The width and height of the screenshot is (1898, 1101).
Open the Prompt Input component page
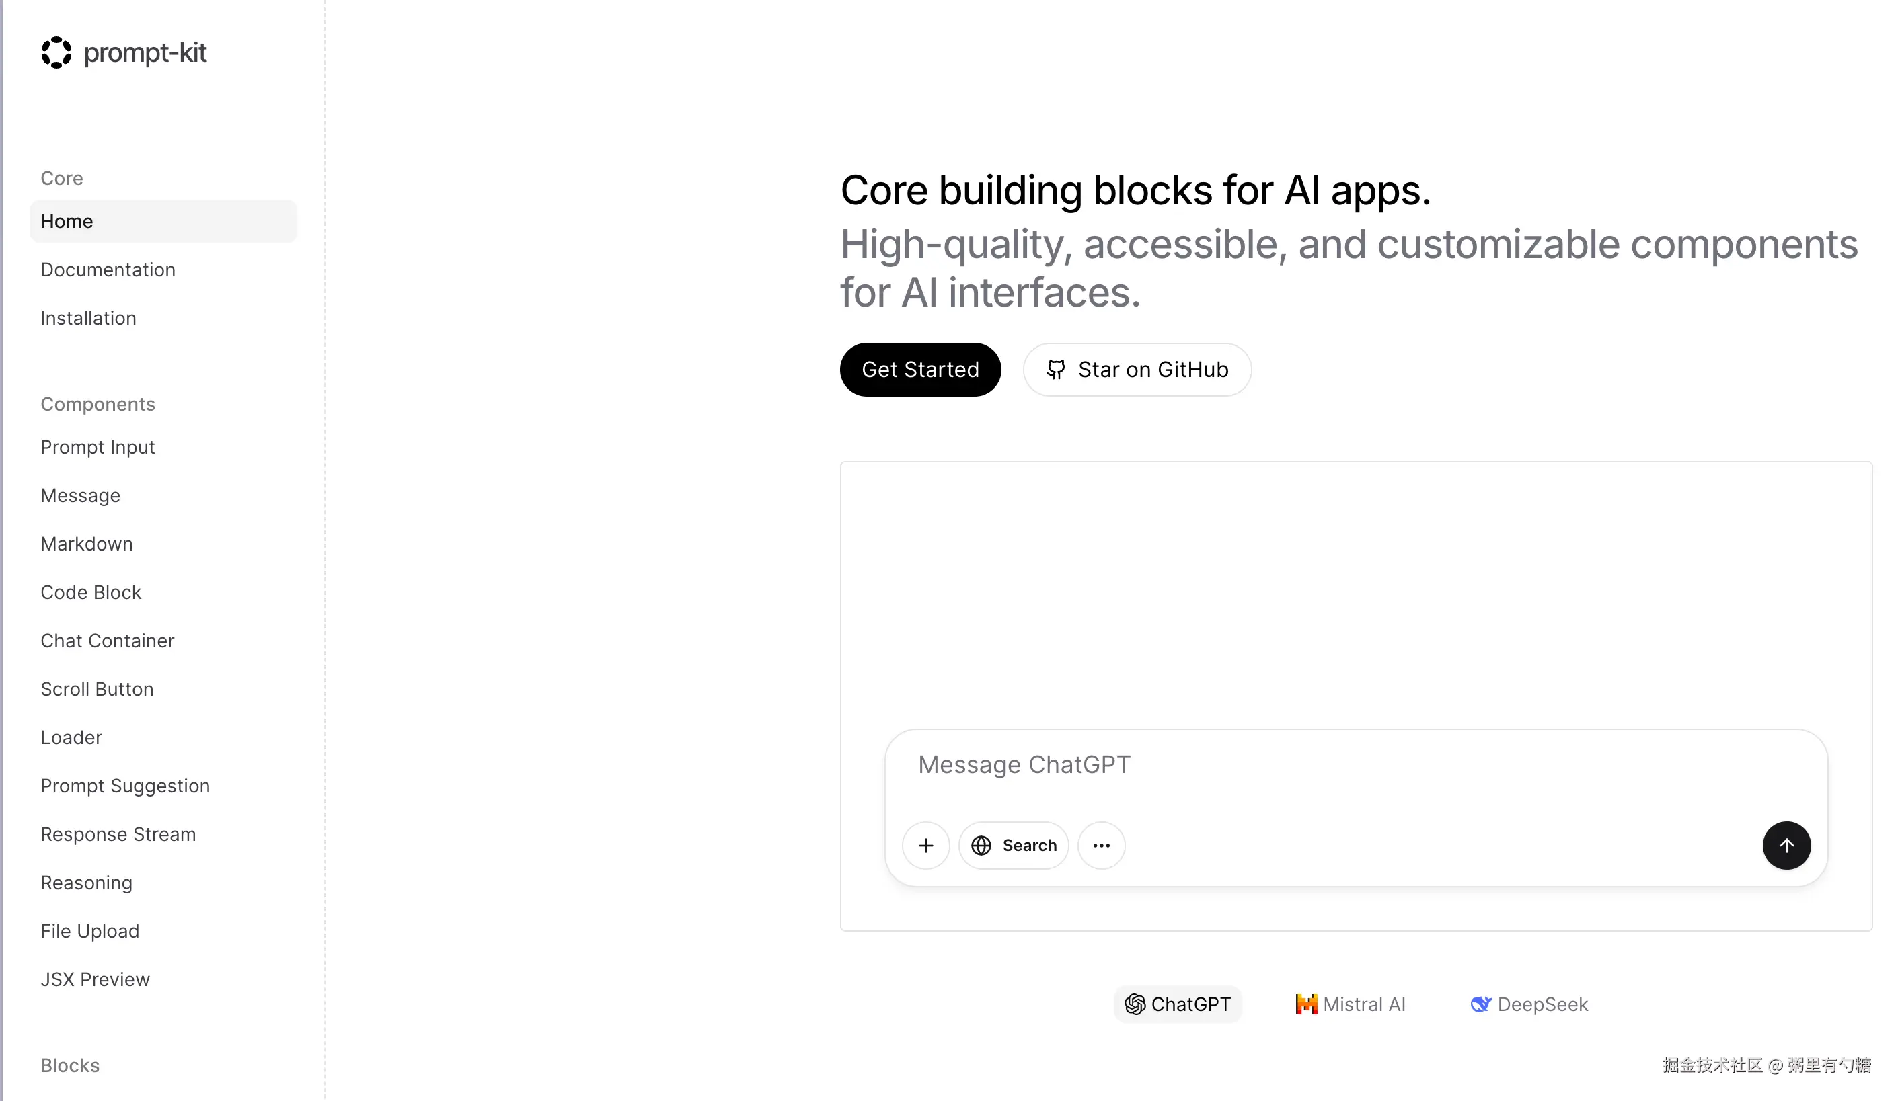tap(97, 447)
